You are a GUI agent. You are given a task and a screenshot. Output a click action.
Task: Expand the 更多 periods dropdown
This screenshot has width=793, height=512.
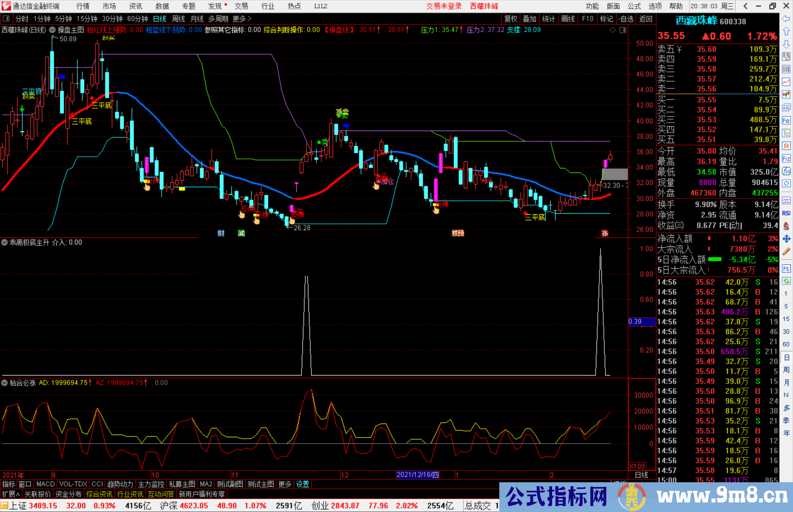coord(242,19)
